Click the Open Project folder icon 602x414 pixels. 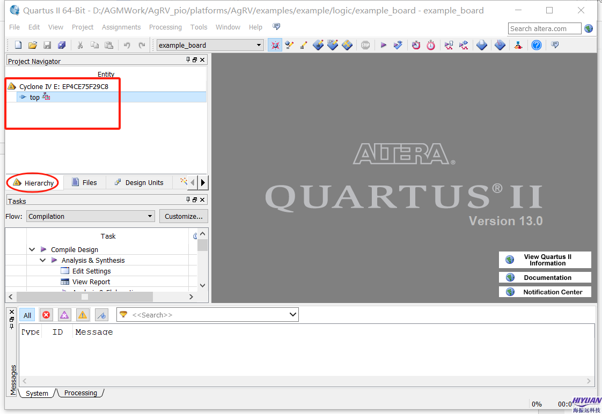33,45
